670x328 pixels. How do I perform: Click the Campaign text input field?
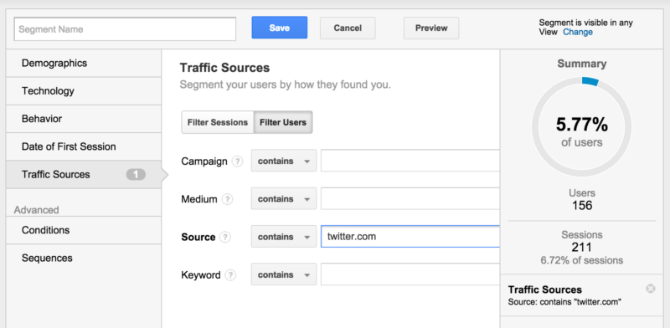click(x=410, y=161)
